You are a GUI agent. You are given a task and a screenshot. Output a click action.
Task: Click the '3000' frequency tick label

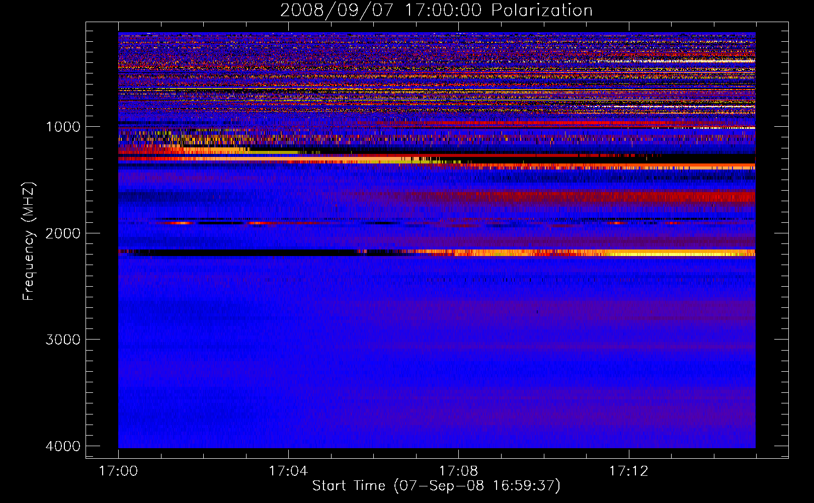point(63,340)
